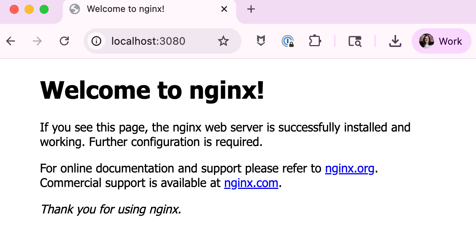Viewport: 476px width, 228px height.
Task: Open the Extensions puzzle-piece menu
Action: coord(315,41)
